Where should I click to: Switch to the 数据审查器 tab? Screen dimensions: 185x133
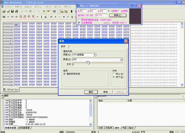10,128
